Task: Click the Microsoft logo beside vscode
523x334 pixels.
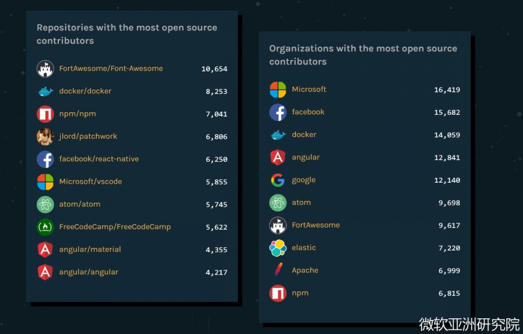Action: pyautogui.click(x=46, y=182)
